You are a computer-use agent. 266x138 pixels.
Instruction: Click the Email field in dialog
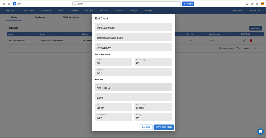coord(133,37)
